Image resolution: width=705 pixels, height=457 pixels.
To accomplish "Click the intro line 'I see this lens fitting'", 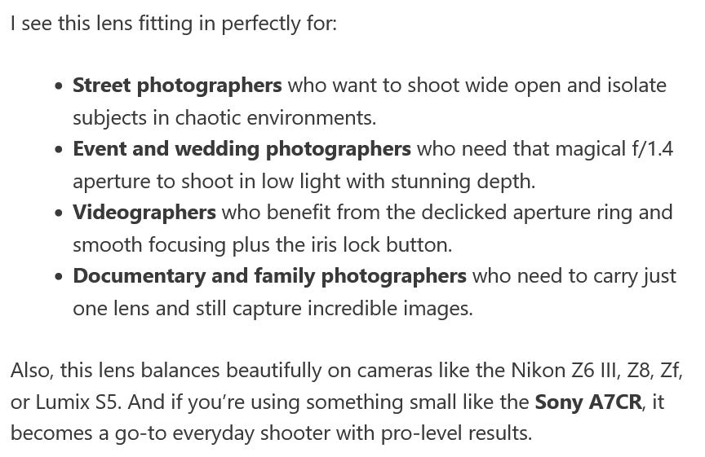I will 174,24.
